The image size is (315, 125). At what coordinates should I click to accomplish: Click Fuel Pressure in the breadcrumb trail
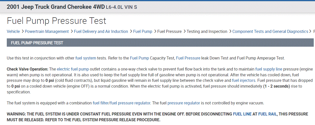tap(169, 31)
